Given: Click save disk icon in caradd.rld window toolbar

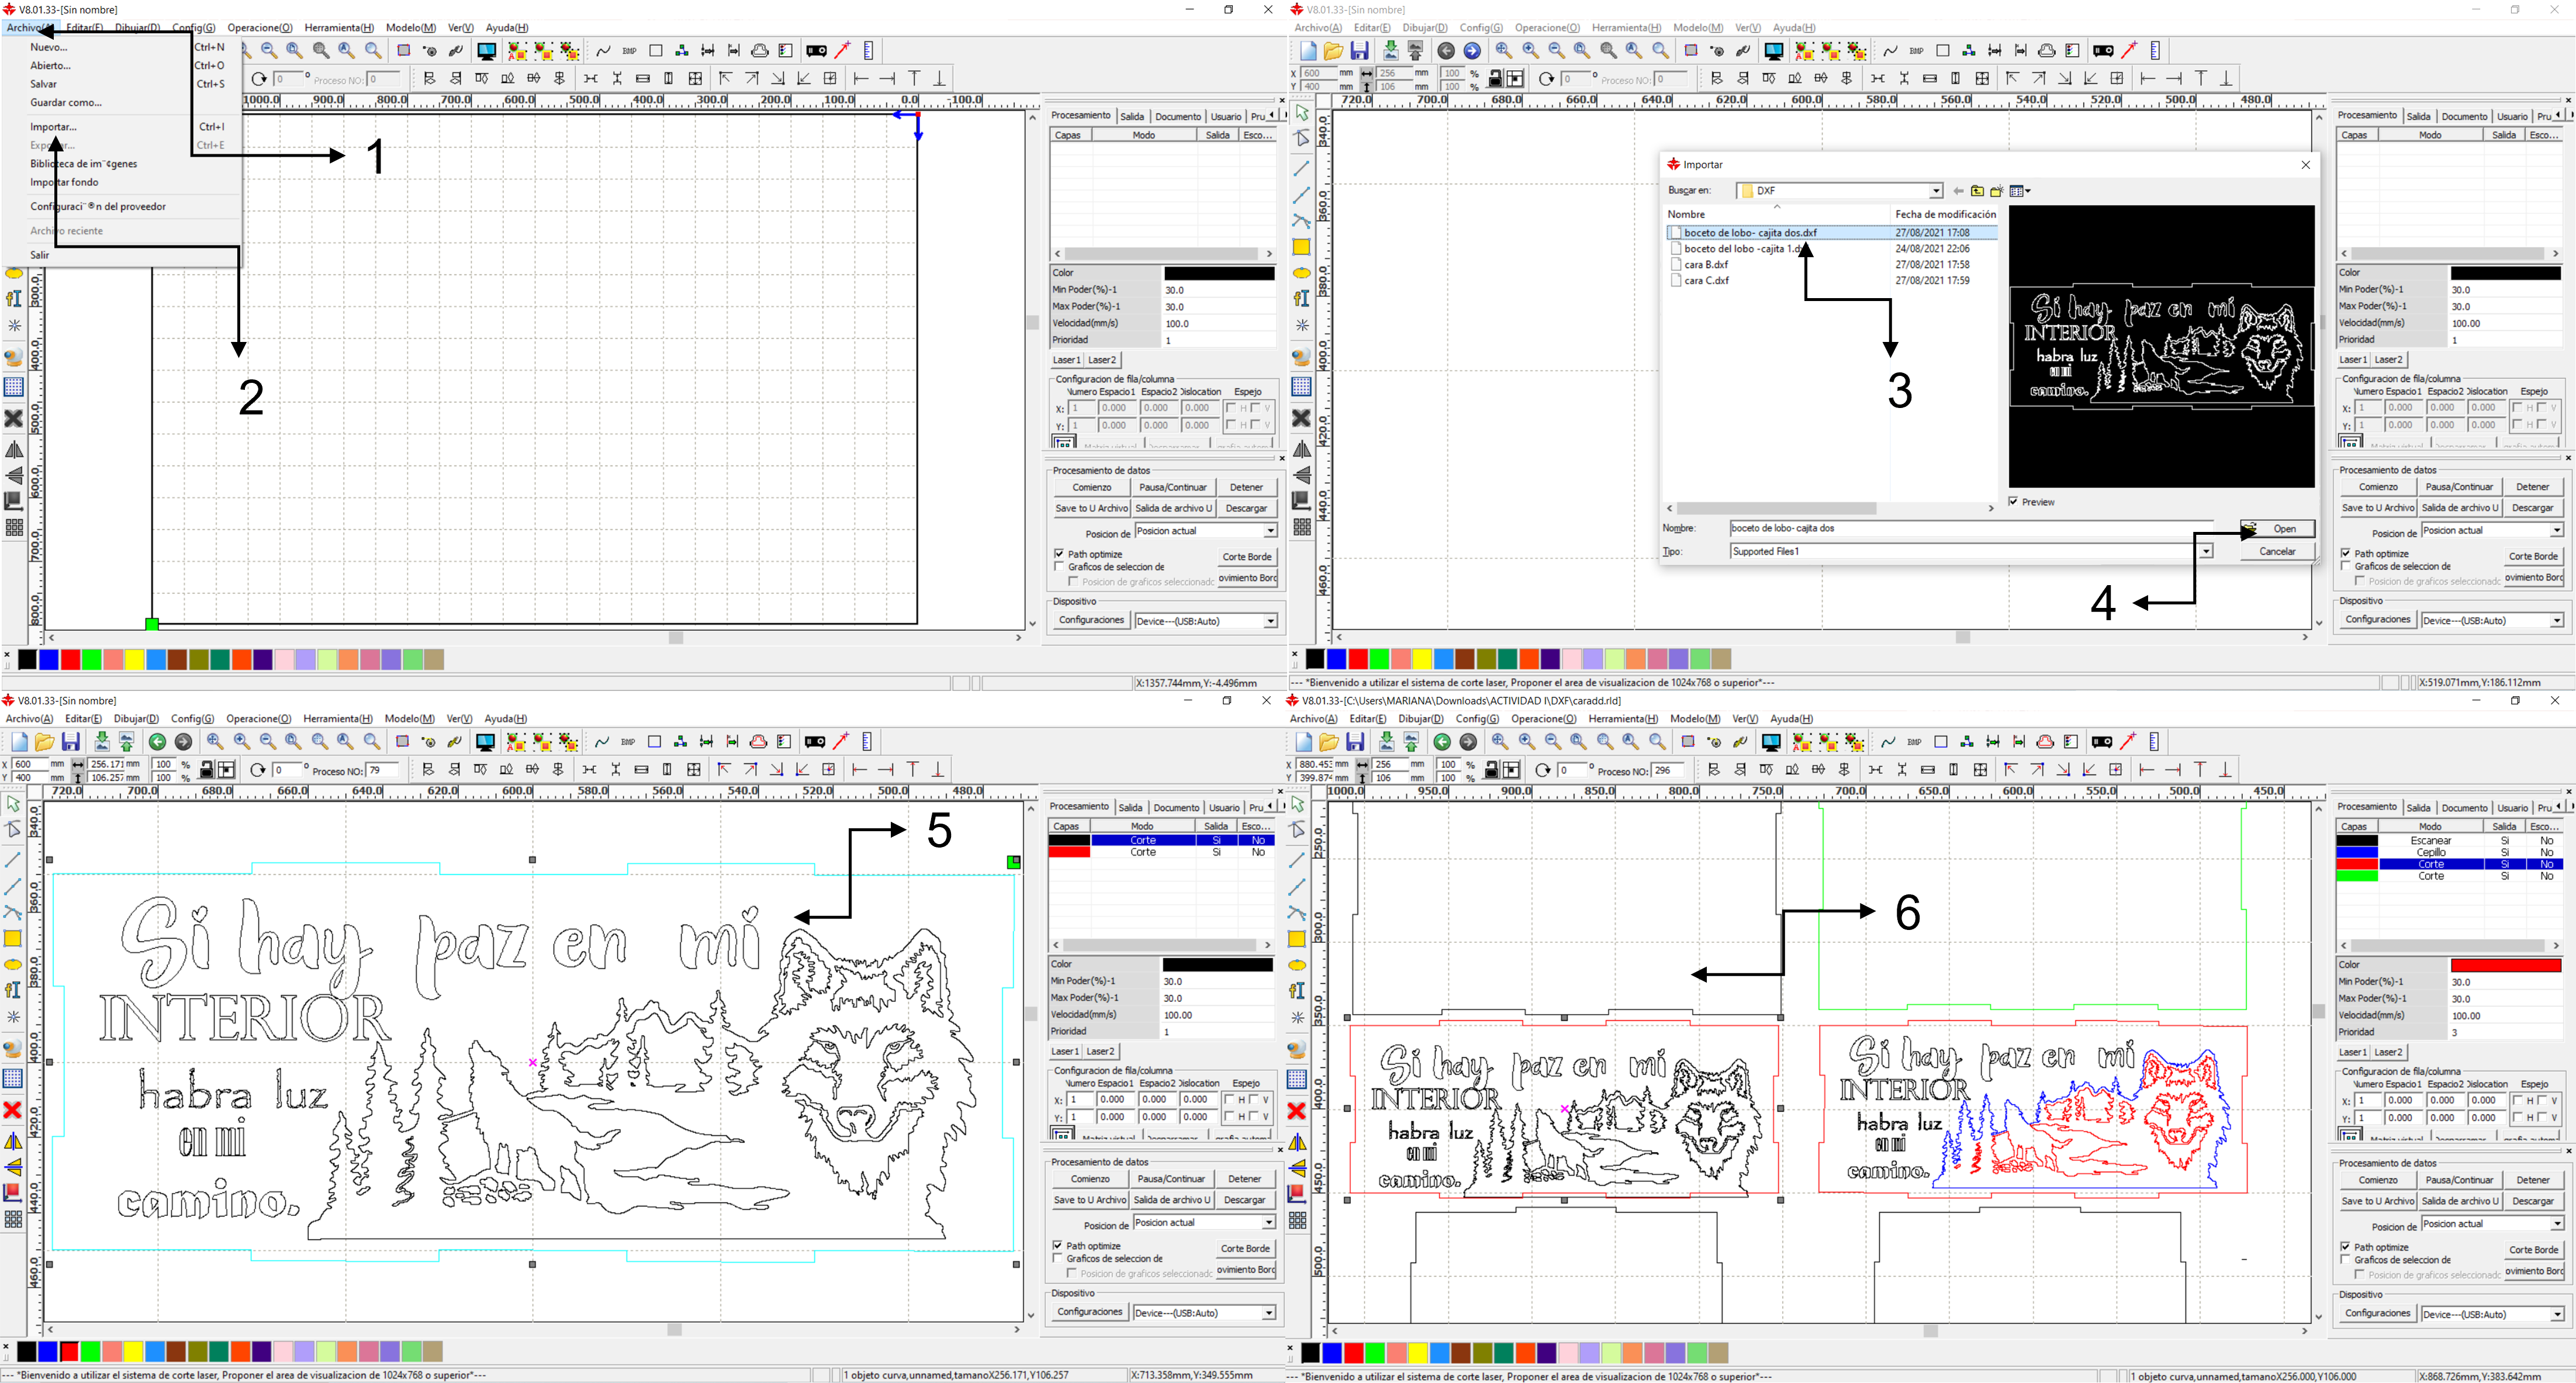Looking at the screenshot, I should [1355, 742].
